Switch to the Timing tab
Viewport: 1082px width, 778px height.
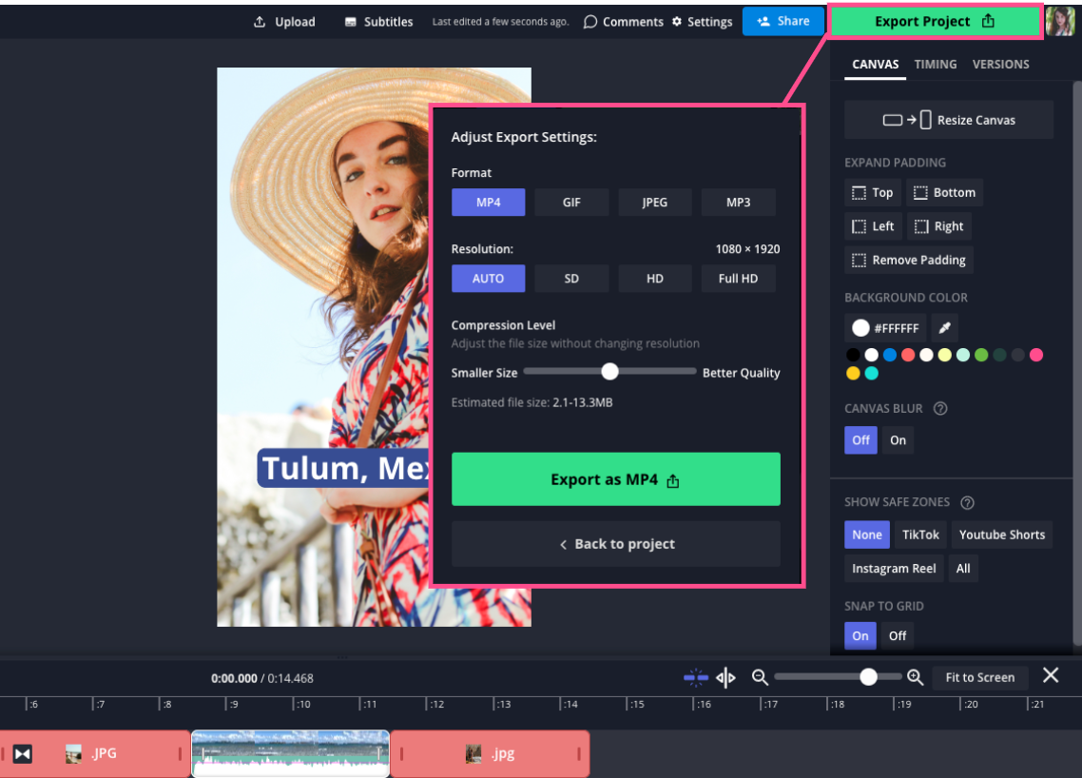coord(936,65)
